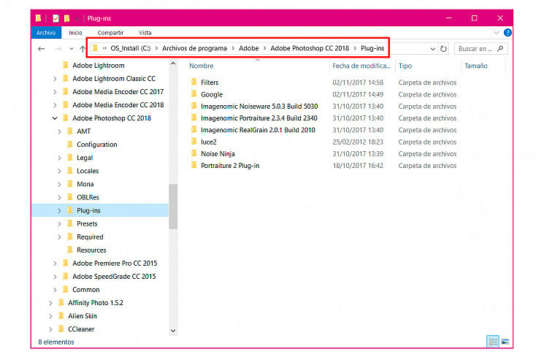536x357 pixels.
Task: Select Resources folder in tree
Action: point(91,250)
